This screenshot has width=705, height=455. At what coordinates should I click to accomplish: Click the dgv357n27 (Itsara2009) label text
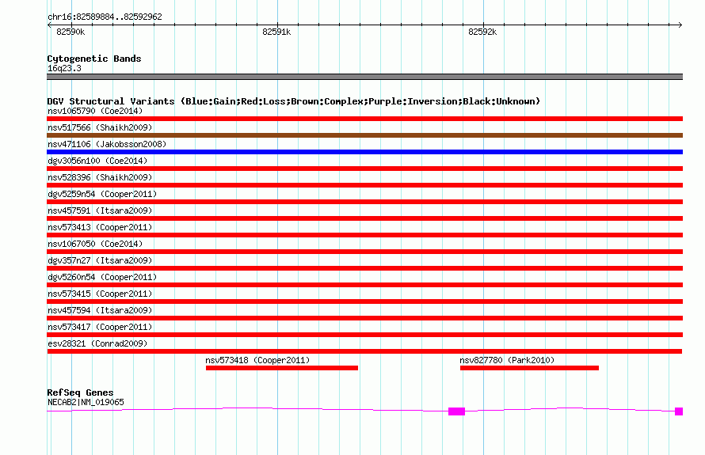100,260
